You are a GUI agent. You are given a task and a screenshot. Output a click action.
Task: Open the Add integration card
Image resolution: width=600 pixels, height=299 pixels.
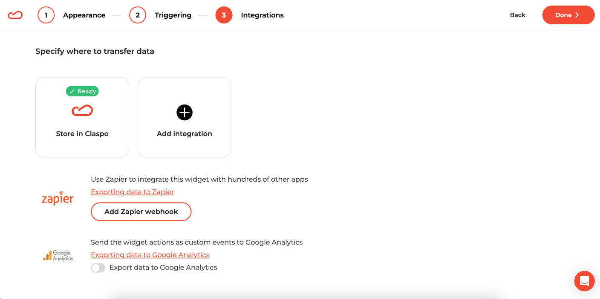pyautogui.click(x=185, y=117)
